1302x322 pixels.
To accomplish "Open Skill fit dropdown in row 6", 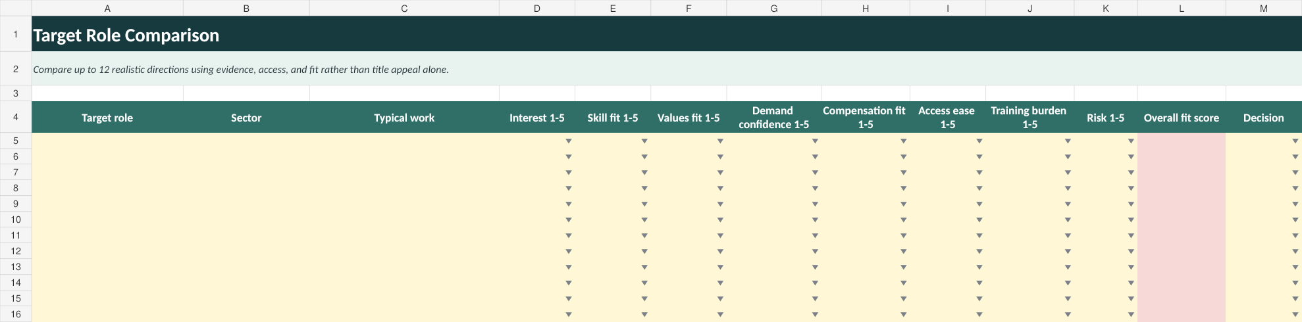I will [x=644, y=157].
